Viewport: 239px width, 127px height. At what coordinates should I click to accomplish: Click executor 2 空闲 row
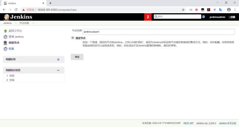coord(33,80)
